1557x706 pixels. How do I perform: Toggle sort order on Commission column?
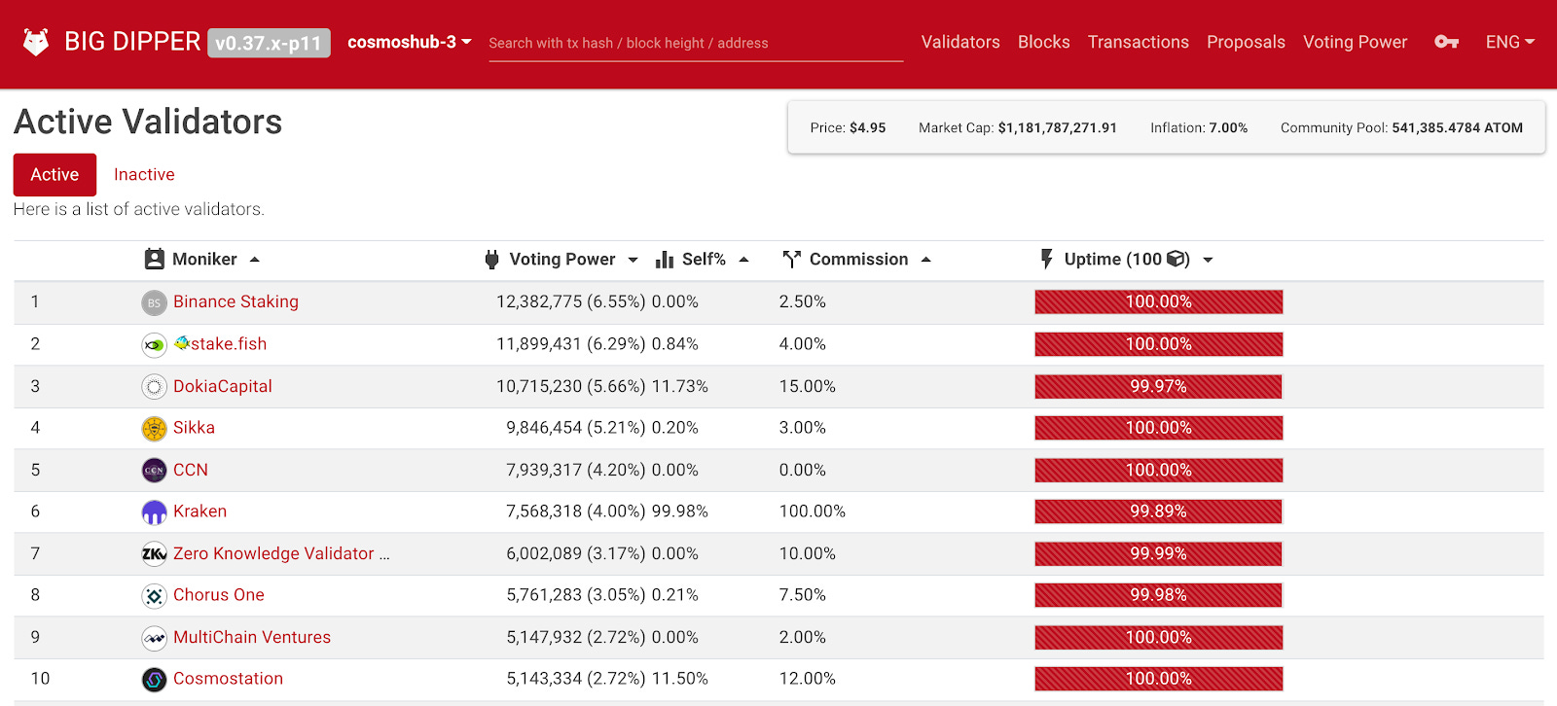pyautogui.click(x=925, y=260)
